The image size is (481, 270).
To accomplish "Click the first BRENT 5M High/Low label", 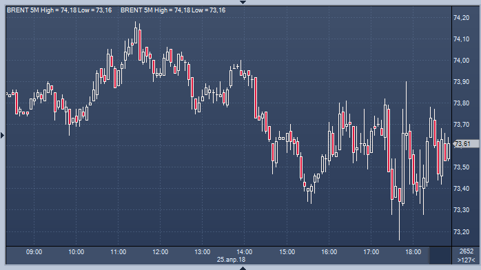I will (59, 10).
